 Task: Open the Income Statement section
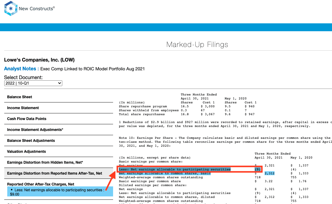59,108
